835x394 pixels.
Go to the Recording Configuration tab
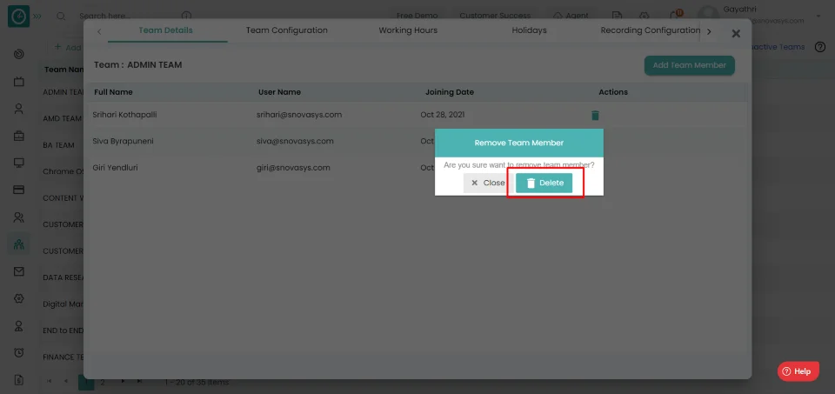651,30
